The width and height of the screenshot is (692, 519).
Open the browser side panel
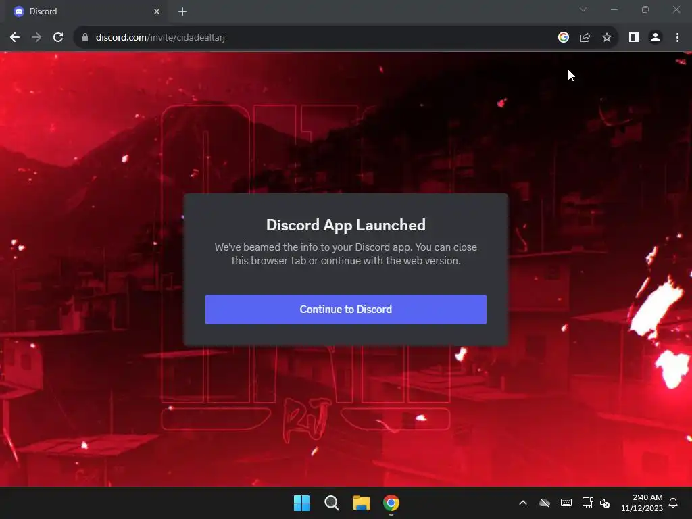pyautogui.click(x=634, y=38)
